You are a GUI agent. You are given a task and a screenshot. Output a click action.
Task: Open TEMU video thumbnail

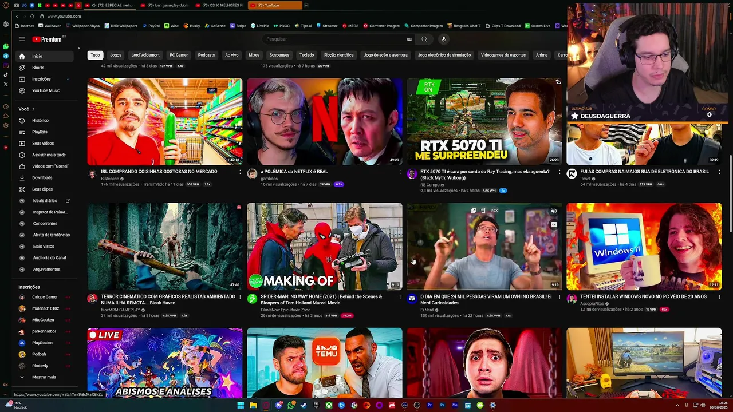(x=325, y=363)
